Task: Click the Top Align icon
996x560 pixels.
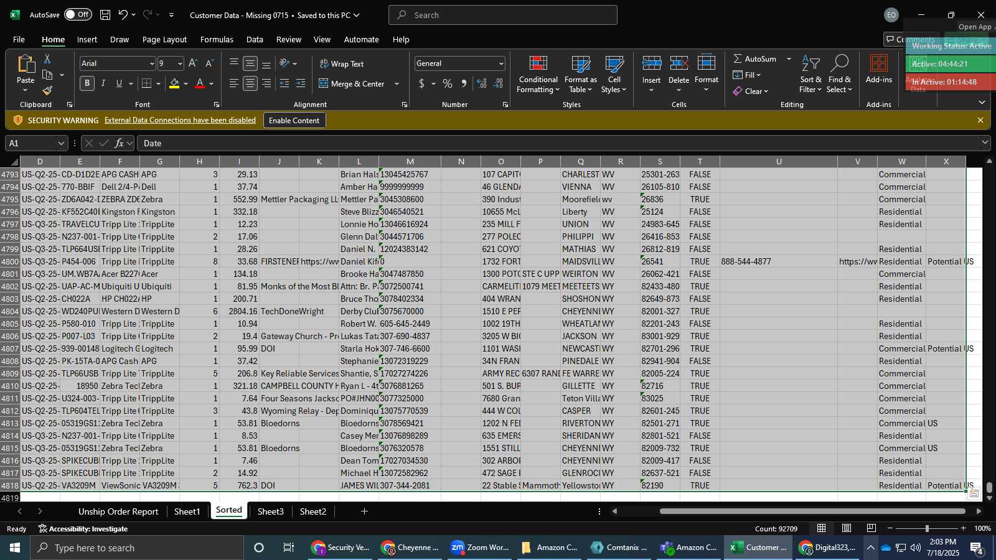Action: coord(234,63)
